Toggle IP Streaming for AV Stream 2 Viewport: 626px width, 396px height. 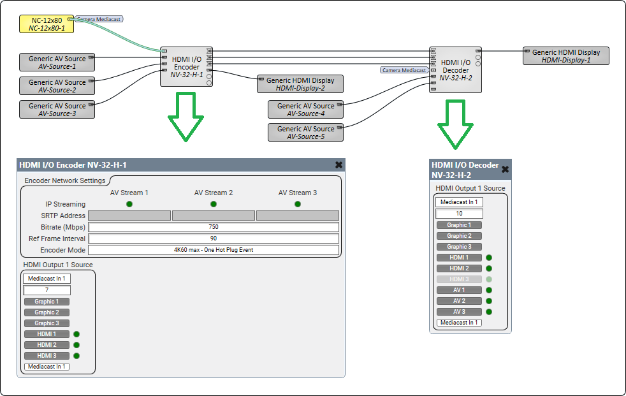(214, 204)
